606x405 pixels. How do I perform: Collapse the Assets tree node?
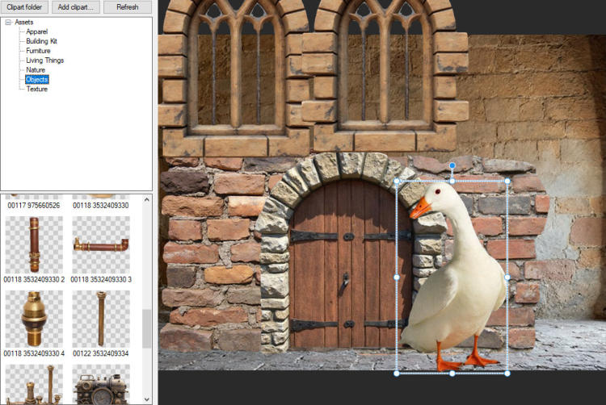pyautogui.click(x=8, y=23)
